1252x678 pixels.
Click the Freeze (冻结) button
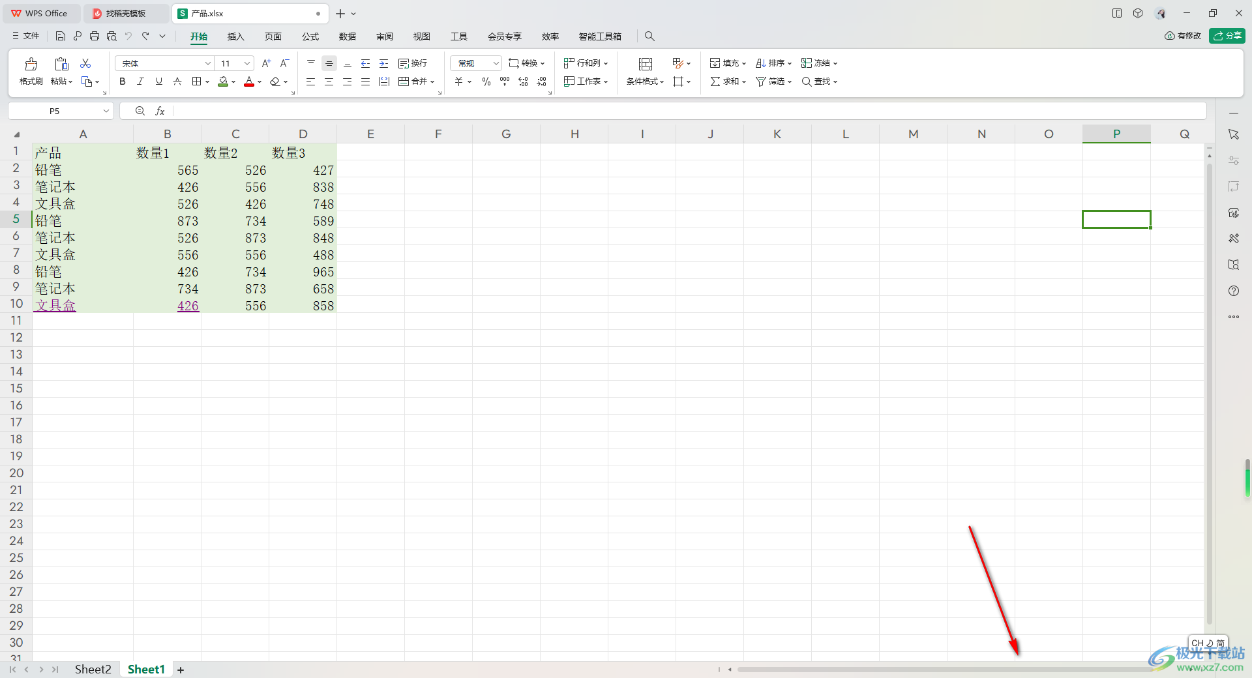tap(819, 63)
